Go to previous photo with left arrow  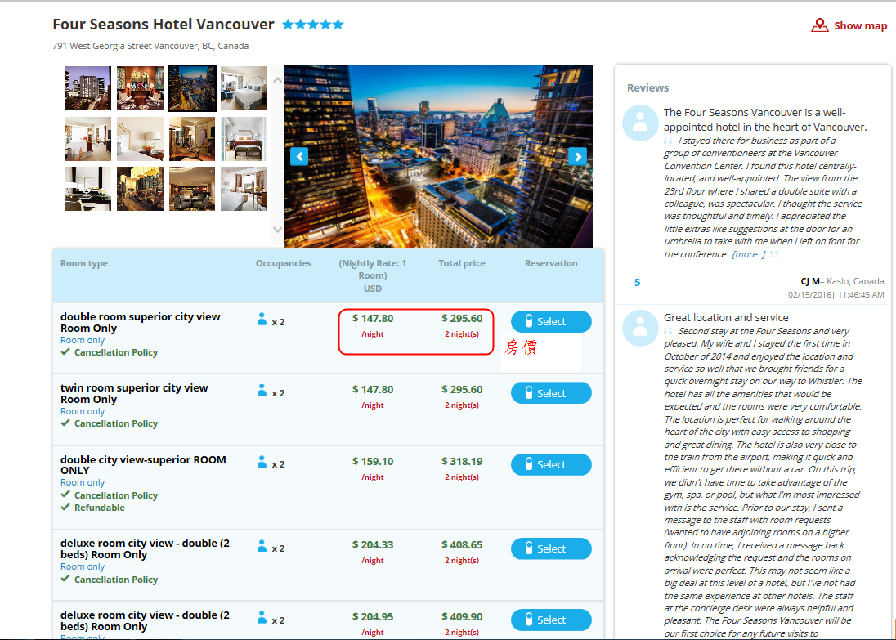[299, 156]
